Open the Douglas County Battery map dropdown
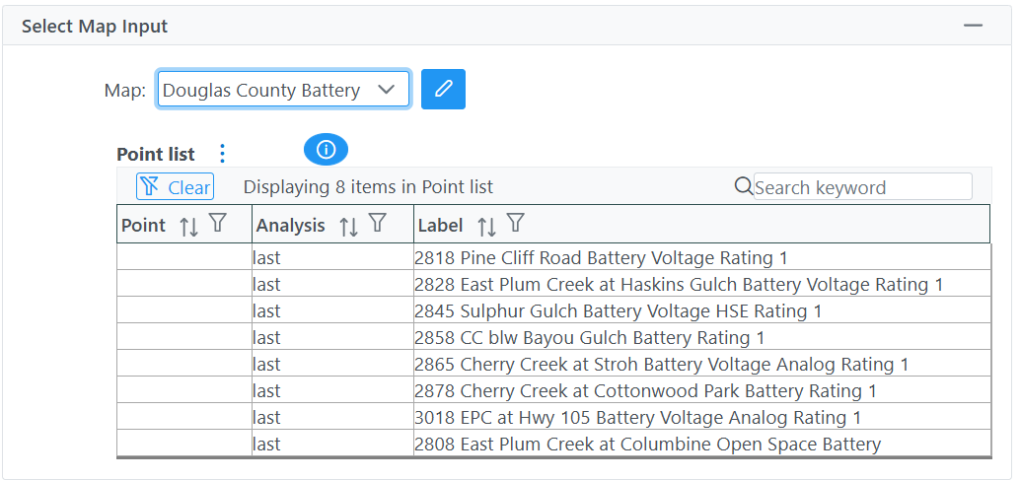The image size is (1020, 480). tap(283, 89)
